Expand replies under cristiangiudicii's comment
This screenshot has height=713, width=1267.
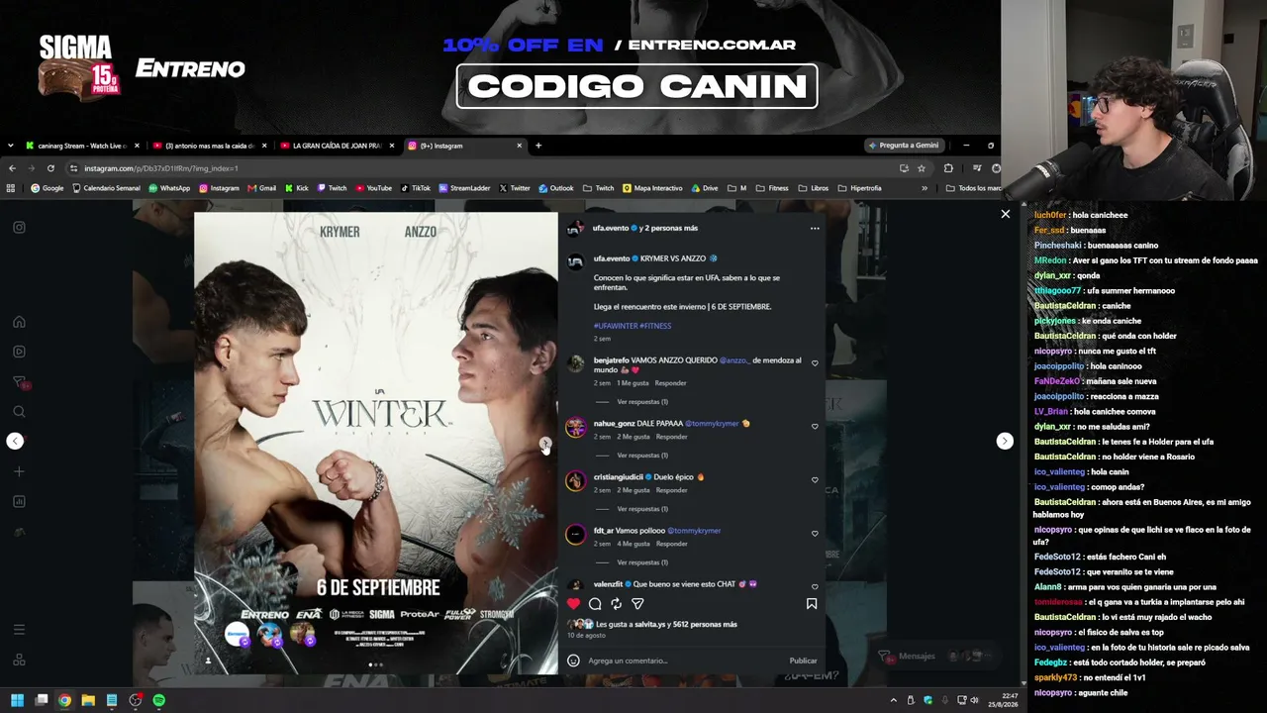click(642, 509)
